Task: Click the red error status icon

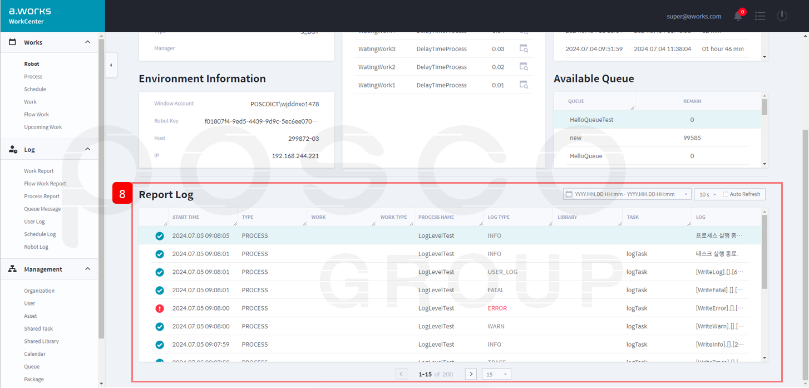Action: 160,308
